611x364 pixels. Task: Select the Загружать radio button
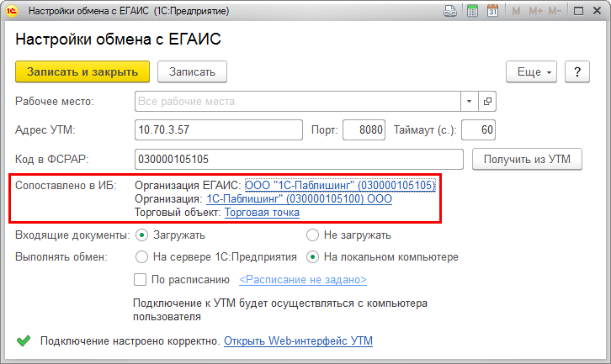click(x=142, y=235)
